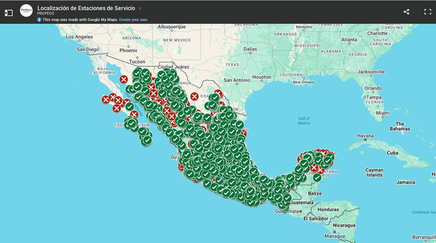Image resolution: width=436 pixels, height=243 pixels.
Task: Click the lone red X marker southwest of San Antonio
Action: pos(194,96)
